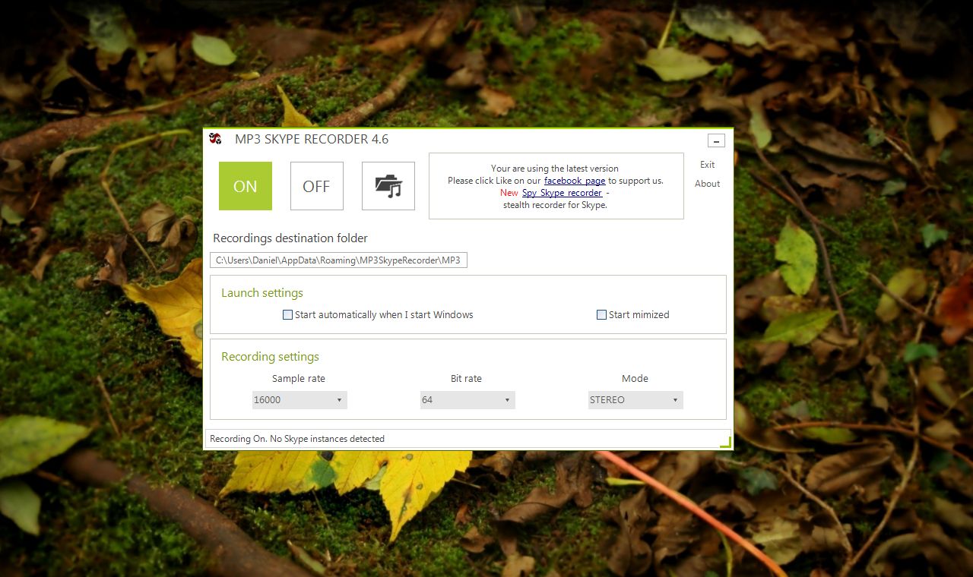The width and height of the screenshot is (973, 577).
Task: Open the About information
Action: pos(708,184)
